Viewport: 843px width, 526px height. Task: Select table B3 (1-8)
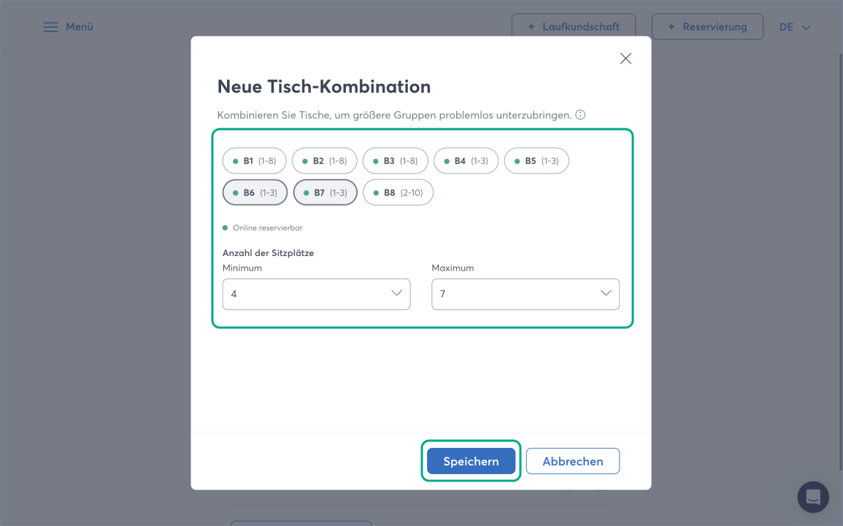click(x=394, y=160)
